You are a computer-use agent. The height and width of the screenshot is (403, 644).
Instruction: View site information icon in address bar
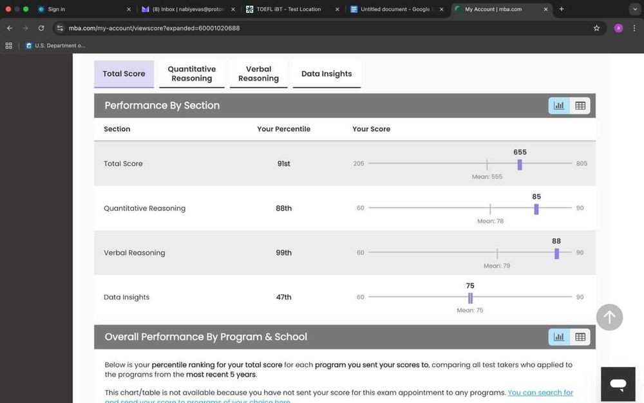pyautogui.click(x=61, y=28)
